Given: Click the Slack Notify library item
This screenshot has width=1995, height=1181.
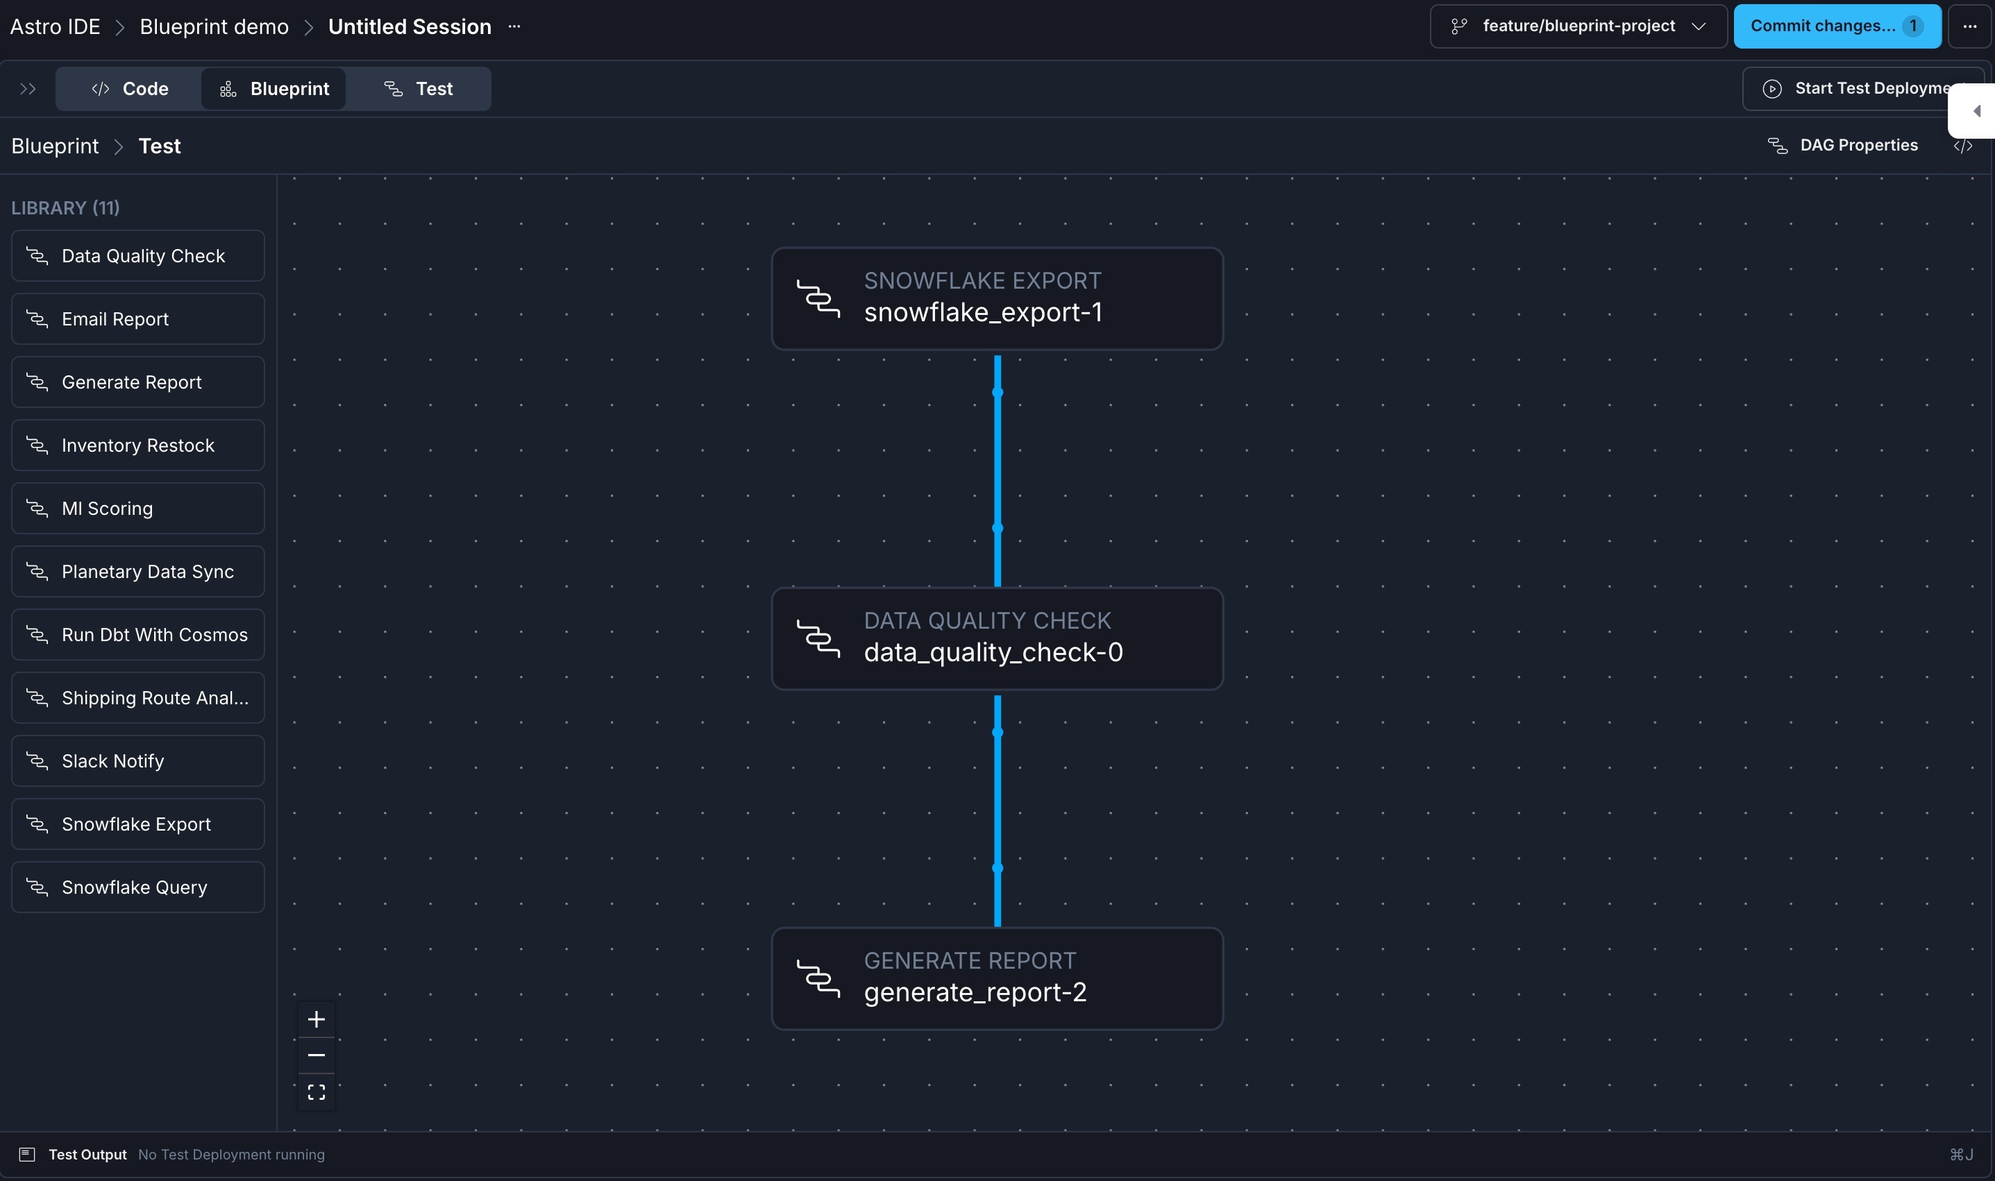Looking at the screenshot, I should (x=137, y=761).
